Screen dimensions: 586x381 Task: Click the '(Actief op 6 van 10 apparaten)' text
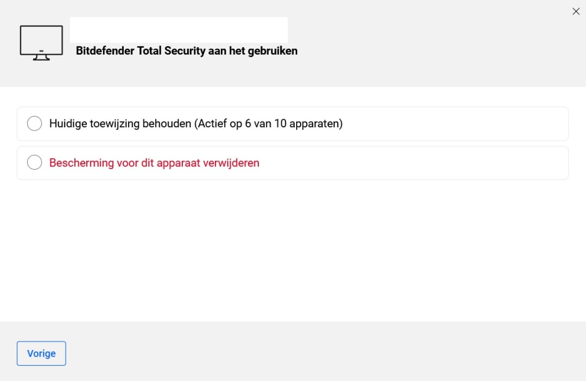coord(269,124)
